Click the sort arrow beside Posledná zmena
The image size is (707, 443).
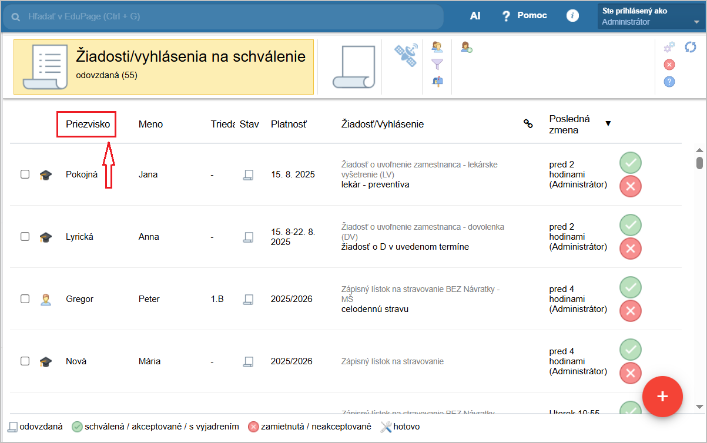608,123
